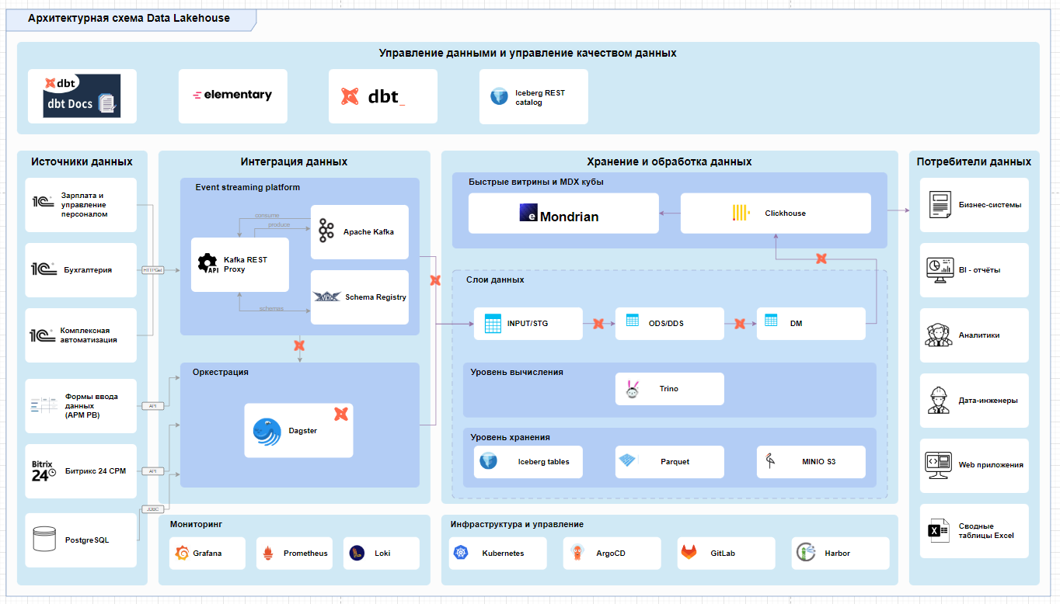
Task: Click the Сводные таблицы Excel block
Action: (974, 530)
